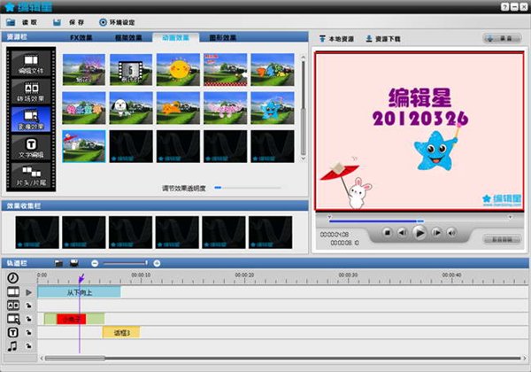Image resolution: width=531 pixels, height=372 pixels.
Task: Click the preview end trim marker
Action: pos(510,217)
